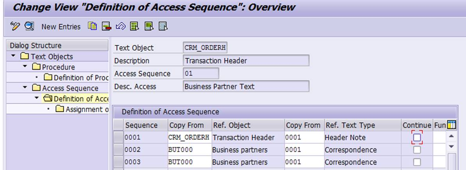466x170 pixels.
Task: Tick Continue checkbox for sequence 0003
Action: (417, 162)
